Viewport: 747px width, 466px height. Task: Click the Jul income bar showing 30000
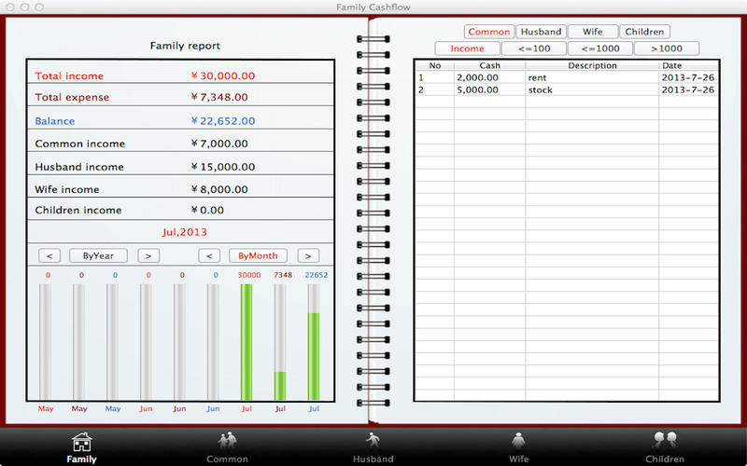247,342
